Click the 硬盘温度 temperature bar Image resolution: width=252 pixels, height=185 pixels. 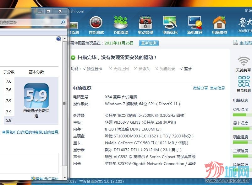(x=242, y=142)
